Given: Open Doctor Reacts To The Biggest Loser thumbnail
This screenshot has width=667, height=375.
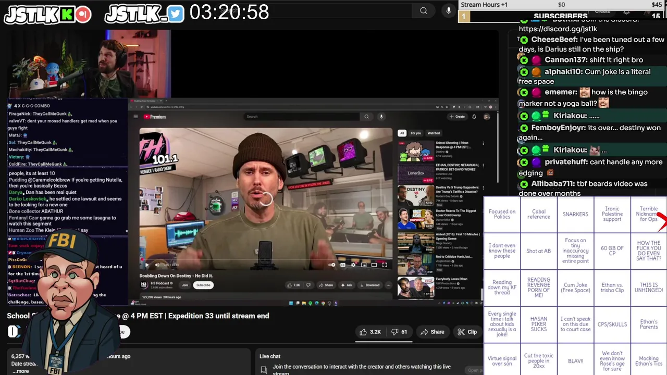Looking at the screenshot, I should [x=416, y=219].
